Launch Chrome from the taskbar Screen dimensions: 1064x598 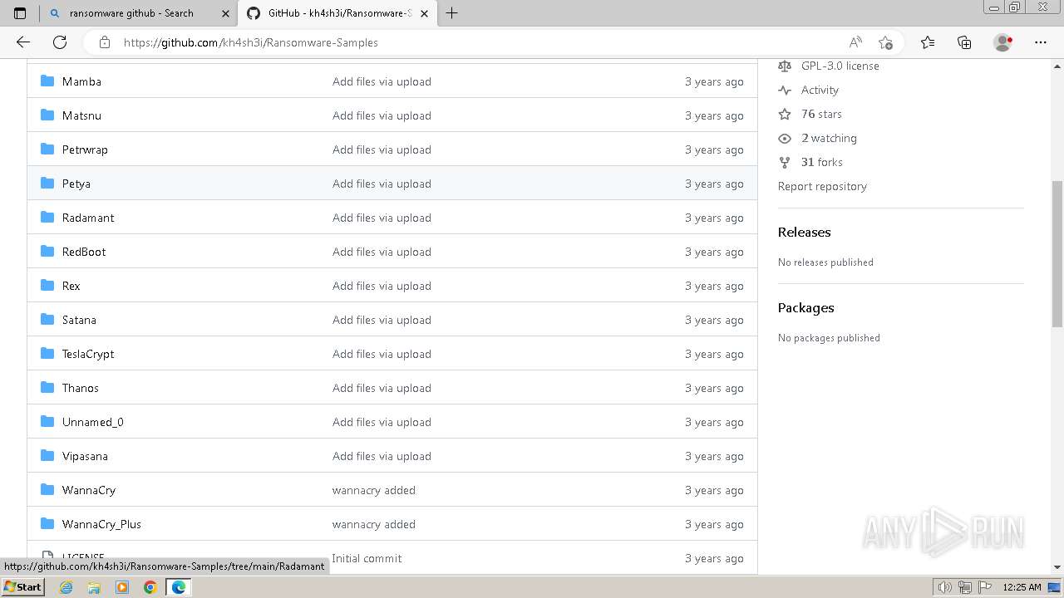click(x=150, y=587)
